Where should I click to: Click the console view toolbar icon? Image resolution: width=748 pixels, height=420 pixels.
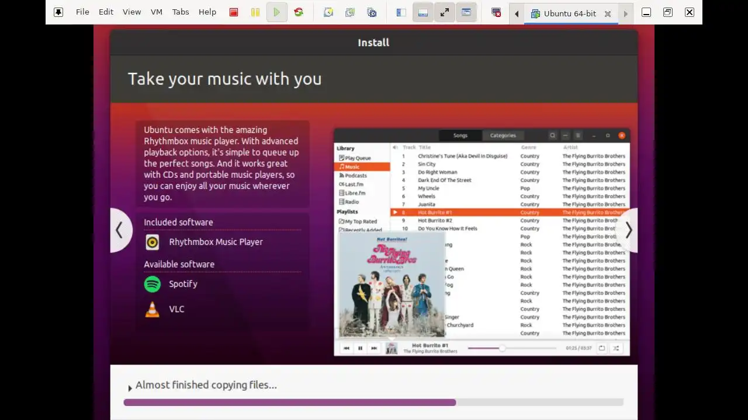423,12
